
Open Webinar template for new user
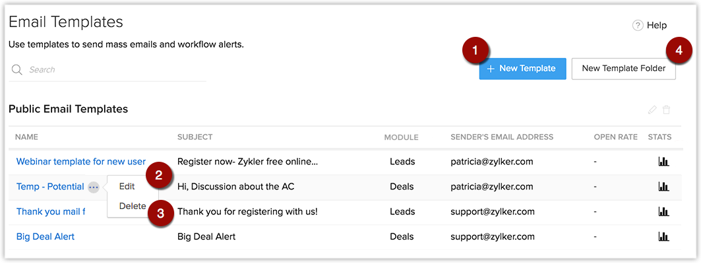[x=80, y=162]
